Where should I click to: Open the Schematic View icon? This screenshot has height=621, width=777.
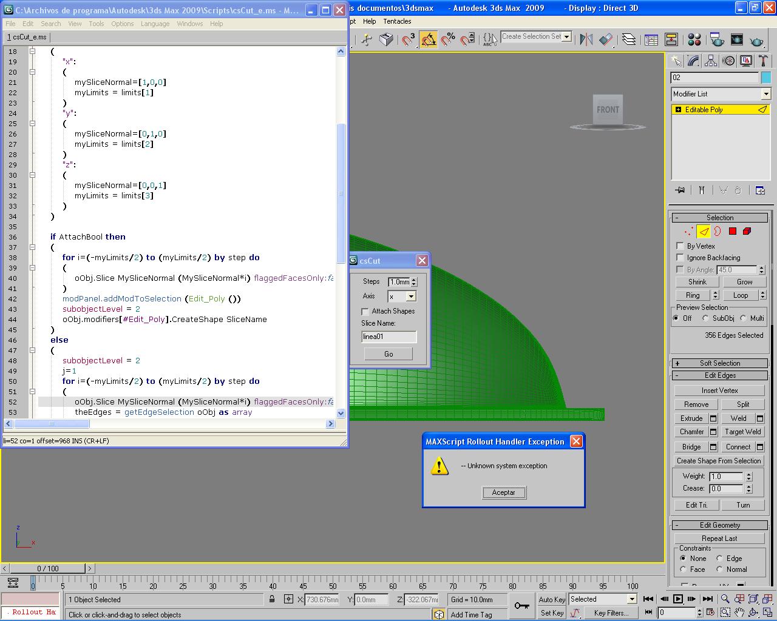(671, 39)
